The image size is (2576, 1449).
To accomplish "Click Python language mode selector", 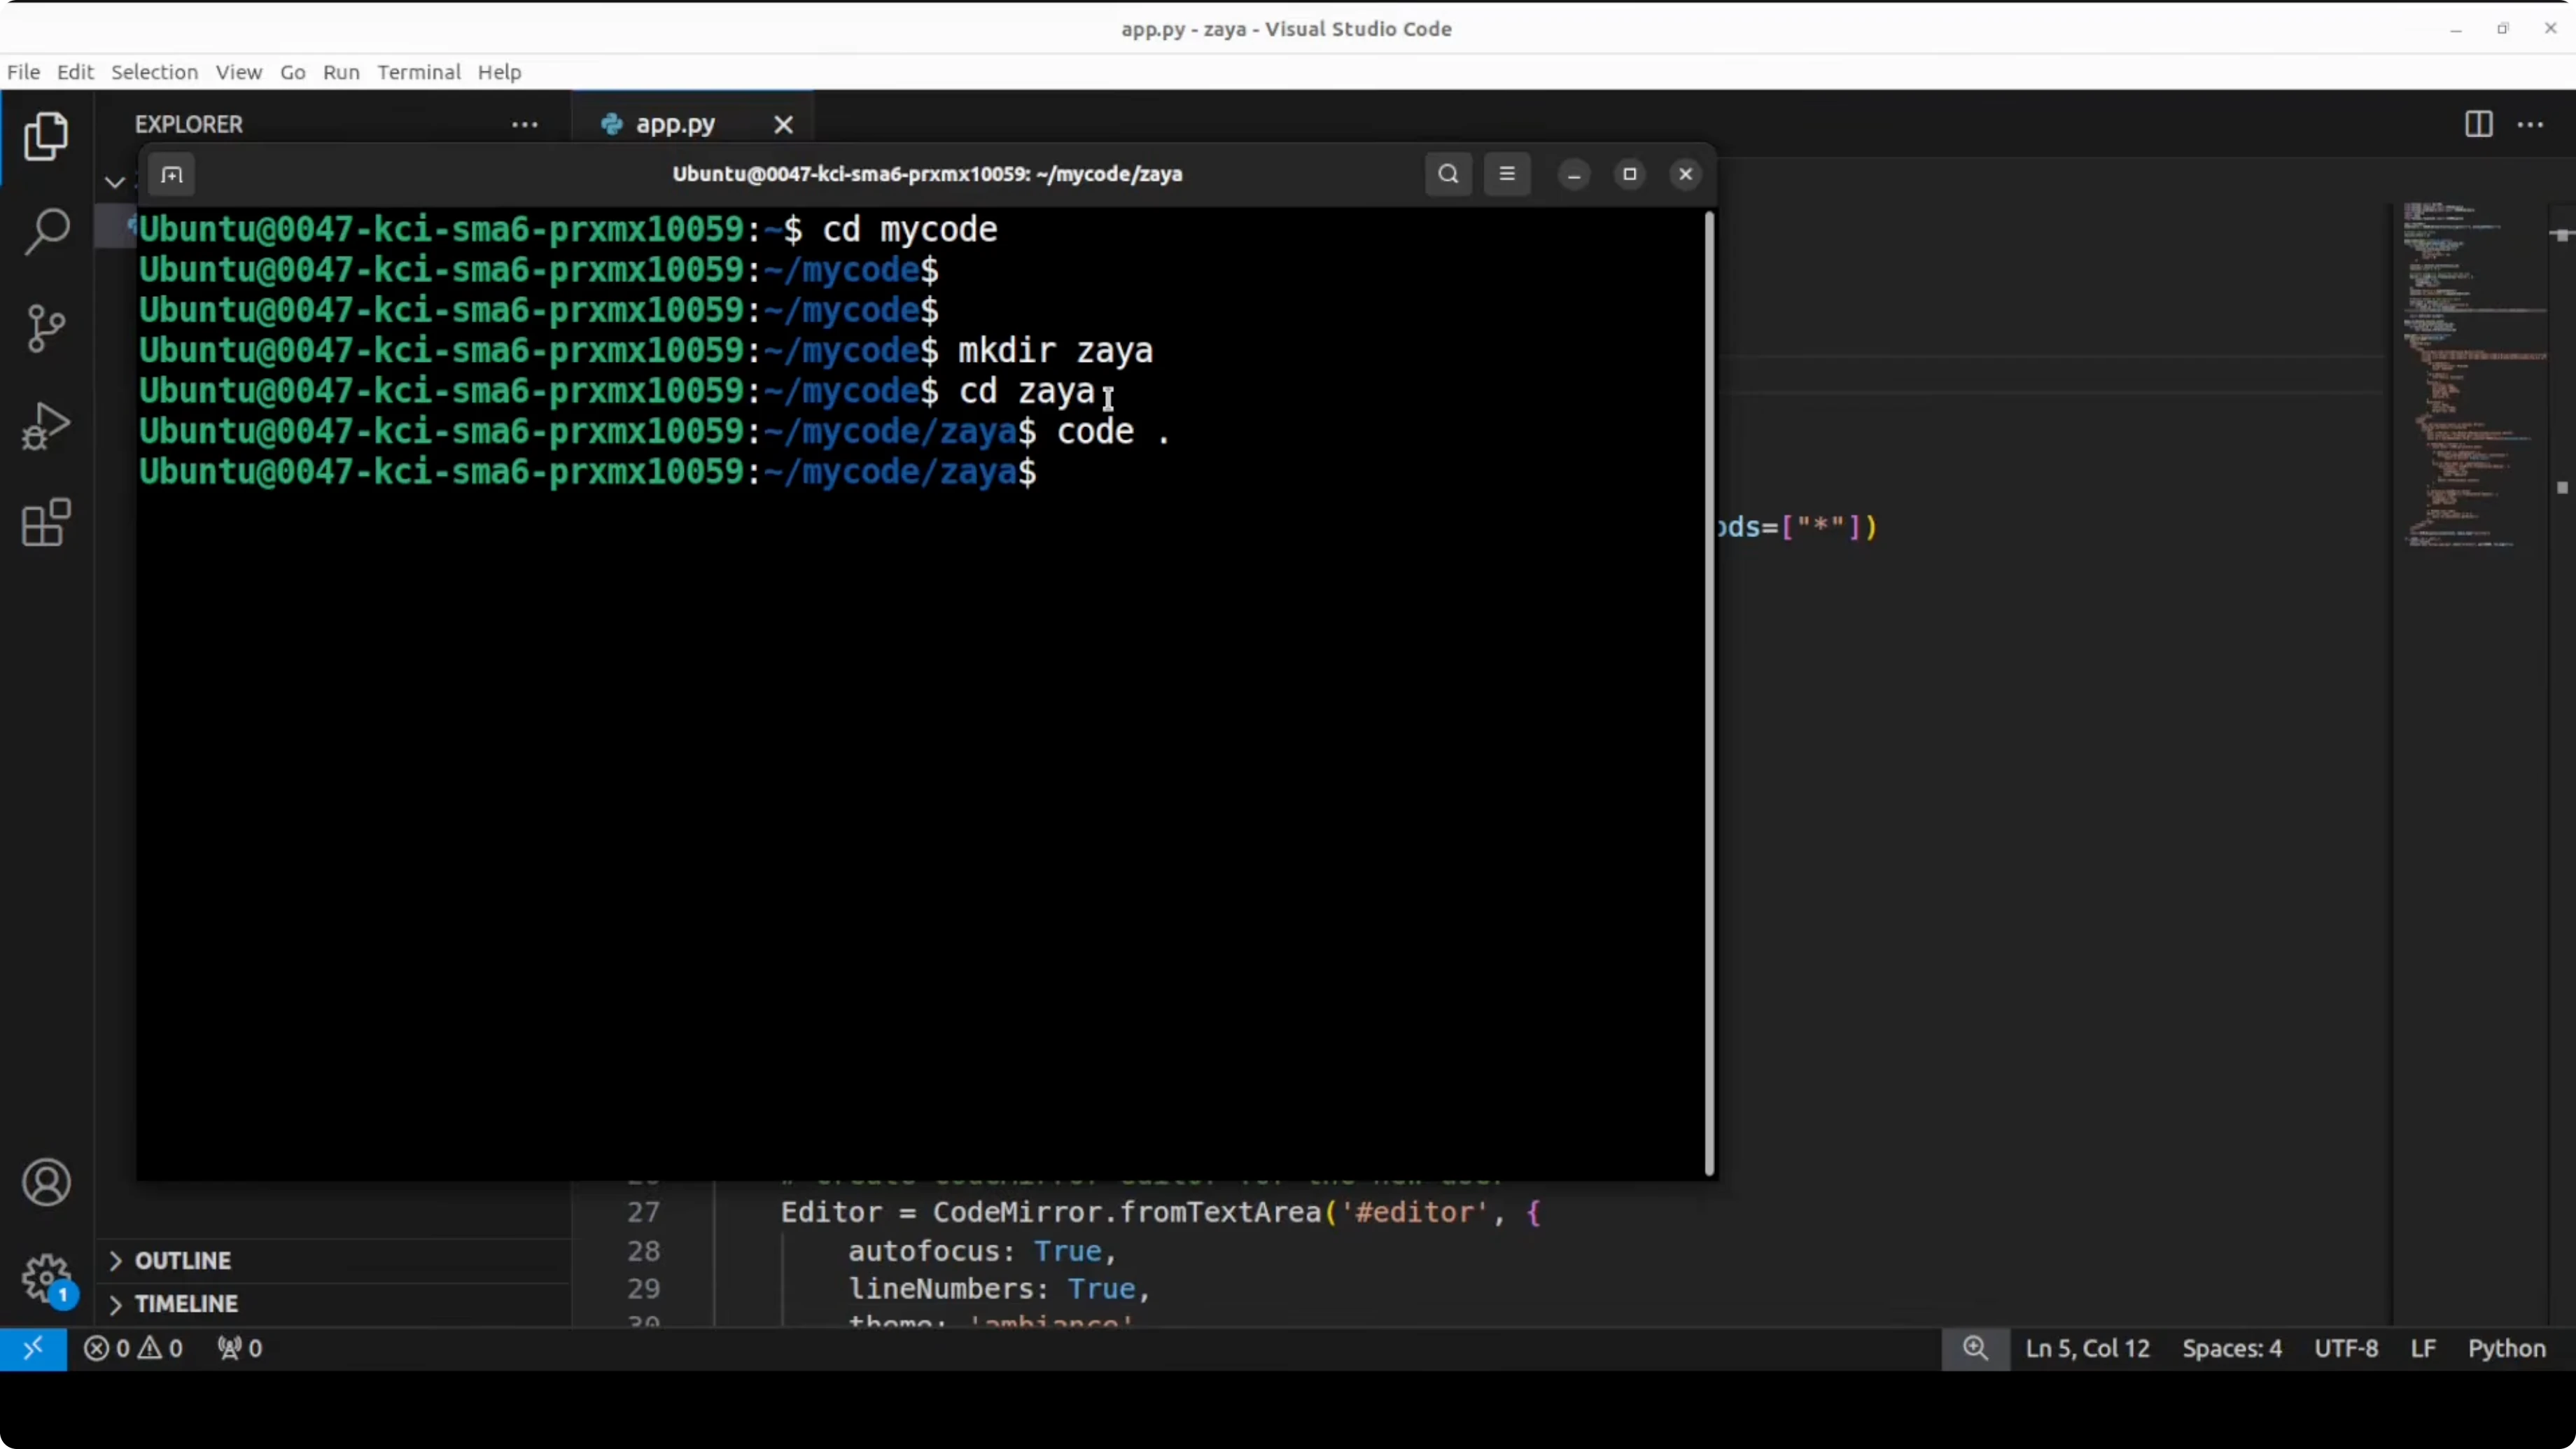I will 2506,1348.
